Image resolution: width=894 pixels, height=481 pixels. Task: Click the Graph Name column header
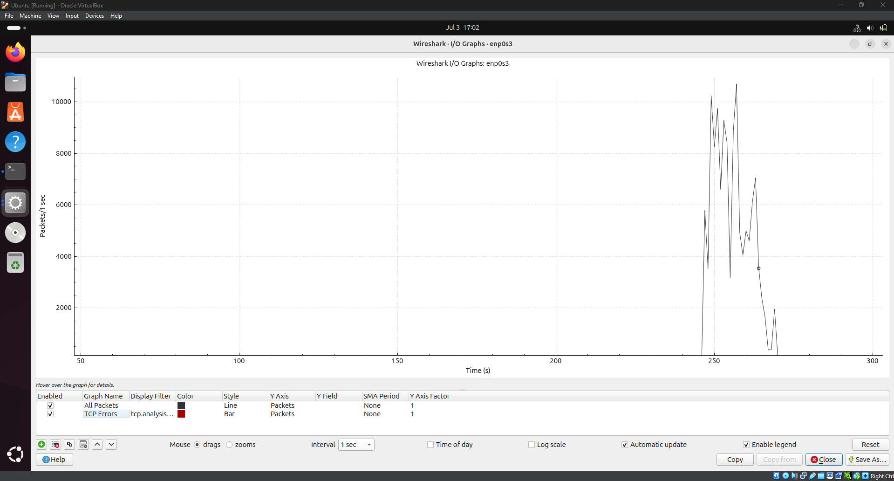click(106, 396)
